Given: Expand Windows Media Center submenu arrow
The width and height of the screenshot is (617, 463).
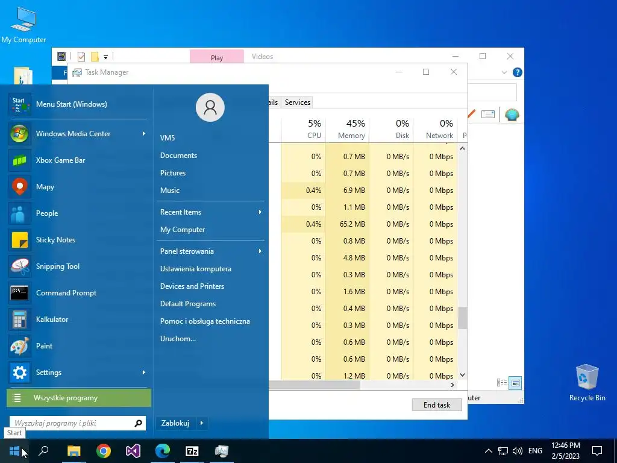Looking at the screenshot, I should coord(143,133).
